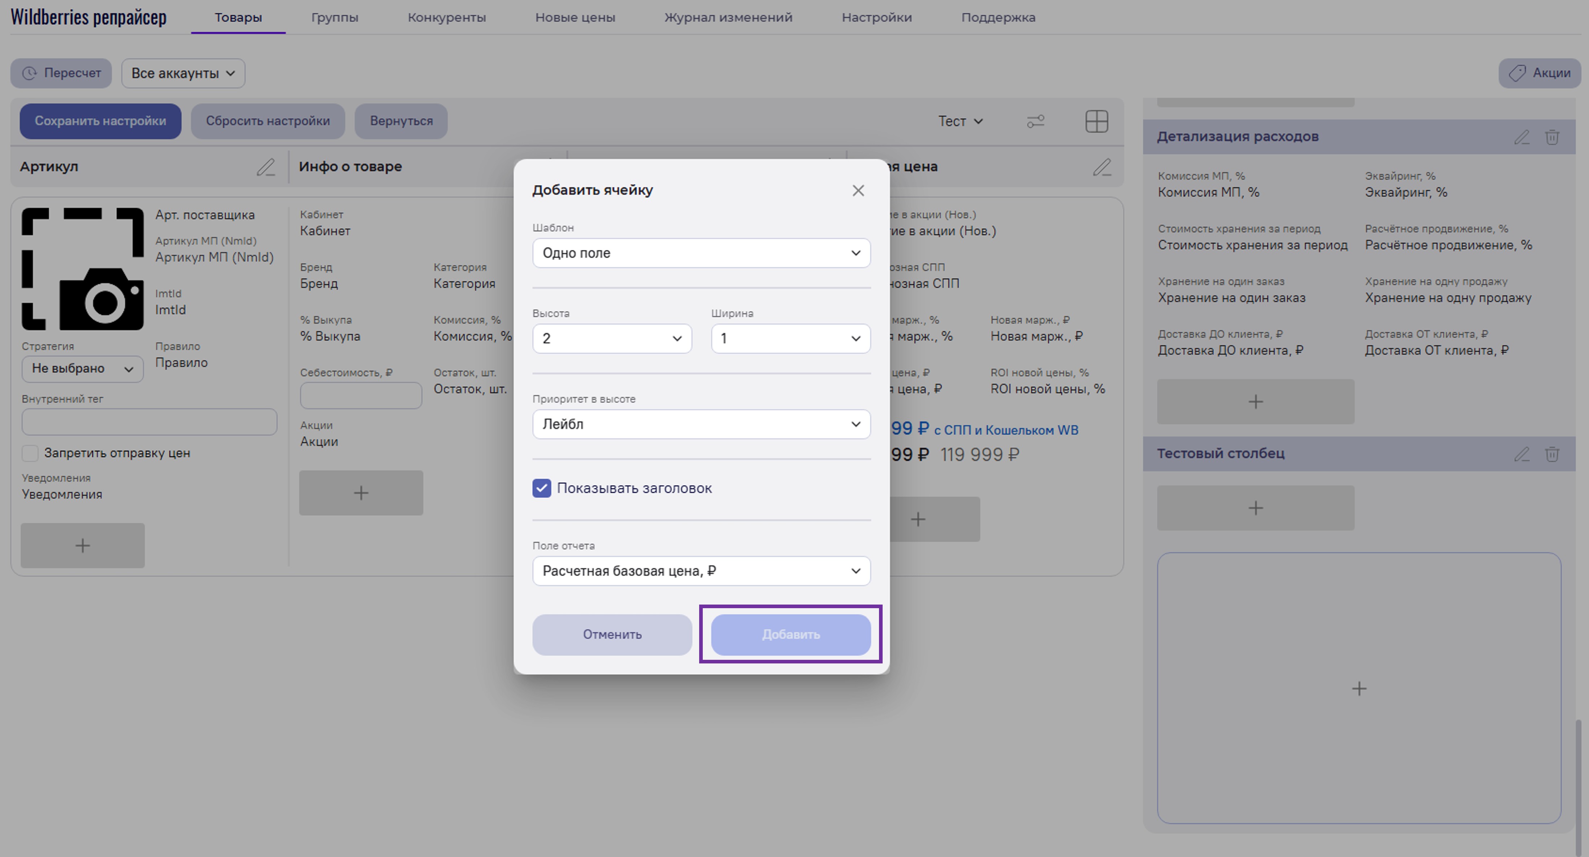The height and width of the screenshot is (857, 1589).
Task: Switch to the Конкуренты tab
Action: pos(447,17)
